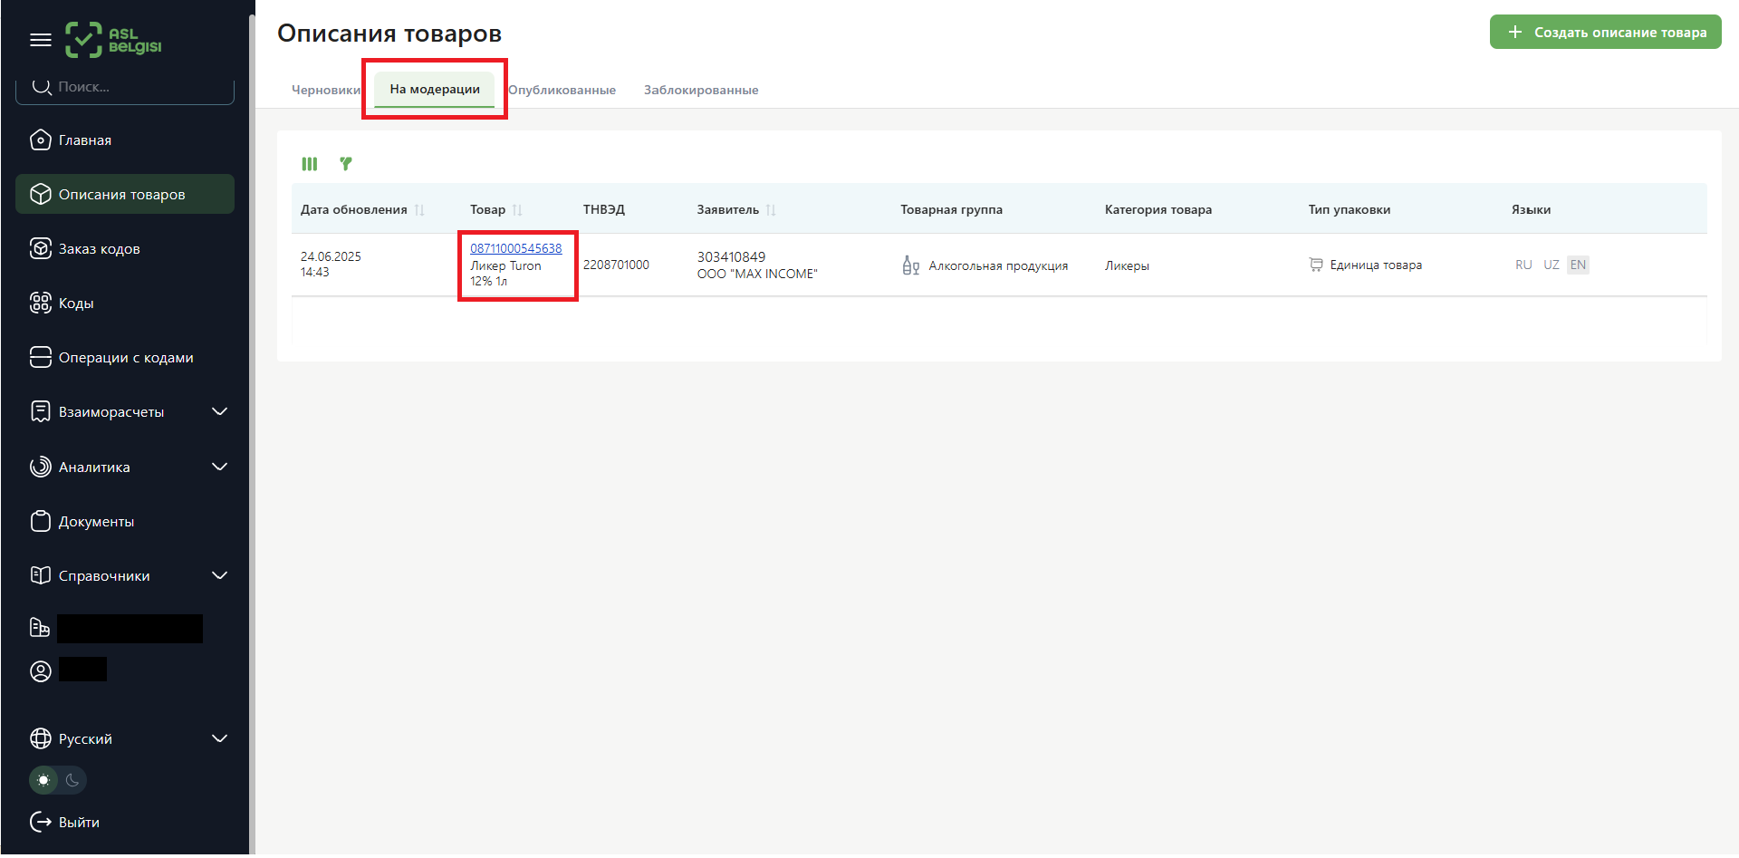Select the light theme sun toggle

tap(43, 780)
